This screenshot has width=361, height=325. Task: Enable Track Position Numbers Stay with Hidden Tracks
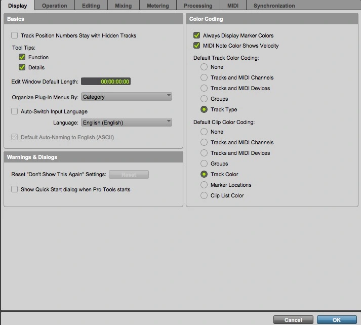pyautogui.click(x=15, y=35)
